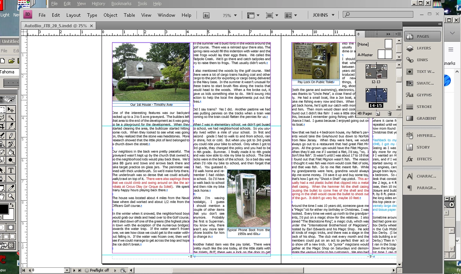The image size is (461, 274).
Task: Select the Magic Wand tool
Action: 11,118
